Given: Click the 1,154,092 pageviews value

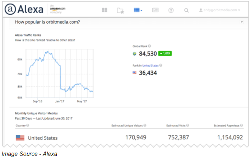Looking at the screenshot, I should pyautogui.click(x=230, y=137).
